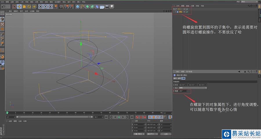Open the Help menu in main menu bar
Viewport: 261px width, 139px height.
click(x=84, y=2)
